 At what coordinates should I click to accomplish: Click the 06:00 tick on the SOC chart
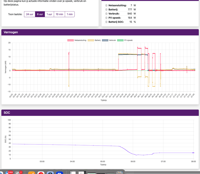[x=133, y=161]
